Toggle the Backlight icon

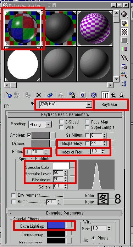[124, 23]
